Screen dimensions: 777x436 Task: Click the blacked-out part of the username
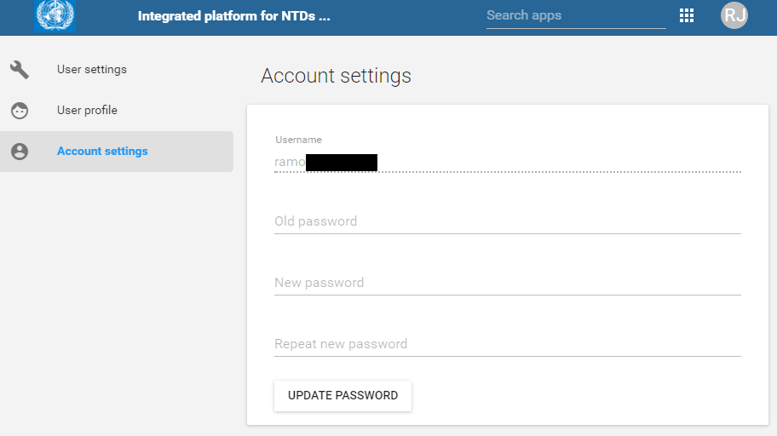click(x=341, y=162)
